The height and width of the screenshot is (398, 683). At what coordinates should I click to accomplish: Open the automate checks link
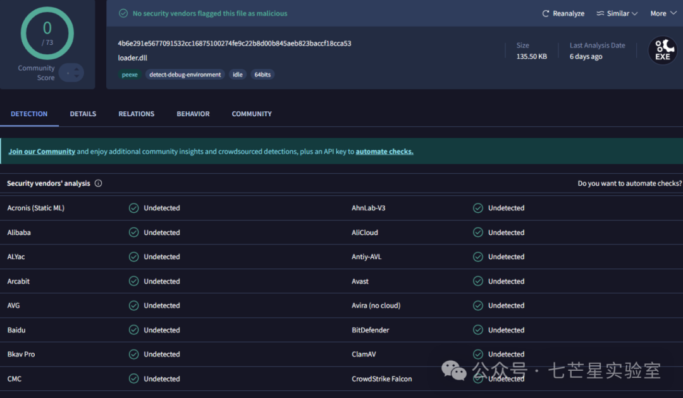(385, 152)
